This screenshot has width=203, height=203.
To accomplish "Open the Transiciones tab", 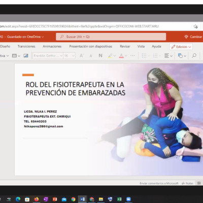I will (x=26, y=46).
